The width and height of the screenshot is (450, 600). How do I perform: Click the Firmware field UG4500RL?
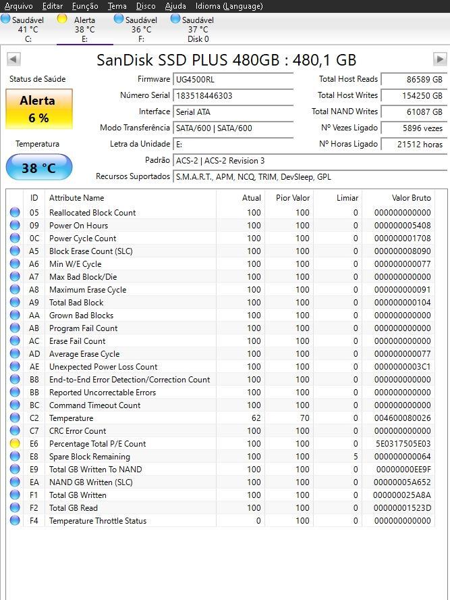click(233, 80)
